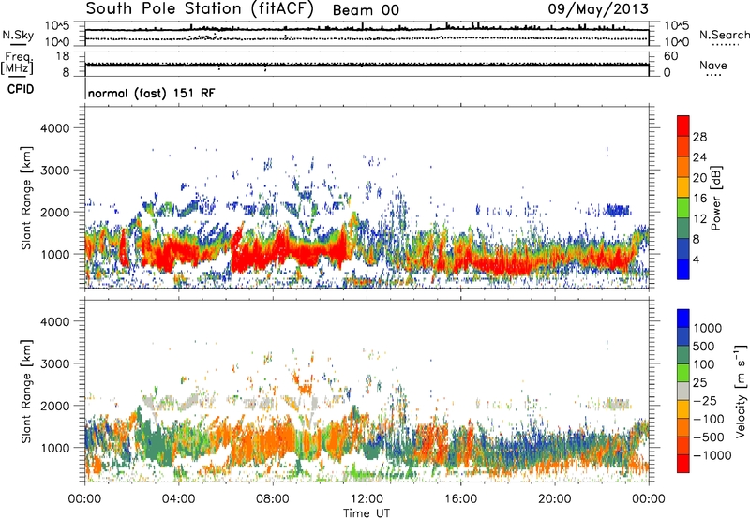This screenshot has height=519, width=750.
Task: Click the 3000 tick in the velocity panel
Action: pyautogui.click(x=54, y=363)
